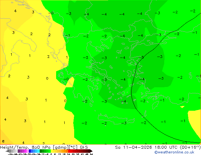The image size is (201, 155).
Task: Click the dark maroon right arrow end of legend
Action: [91, 151]
